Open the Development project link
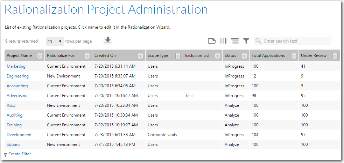This screenshot has width=344, height=163. (x=19, y=135)
